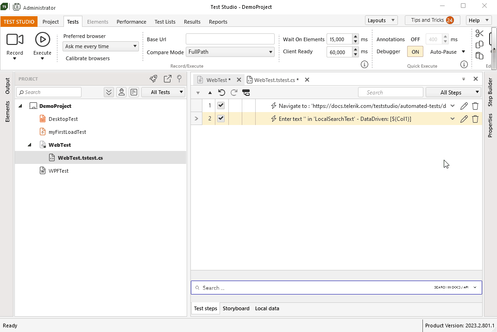Open the Results ribbon tab
This screenshot has height=332, width=497.
click(x=192, y=22)
